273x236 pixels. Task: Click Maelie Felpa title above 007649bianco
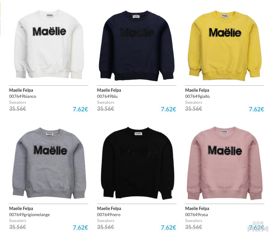(21, 90)
